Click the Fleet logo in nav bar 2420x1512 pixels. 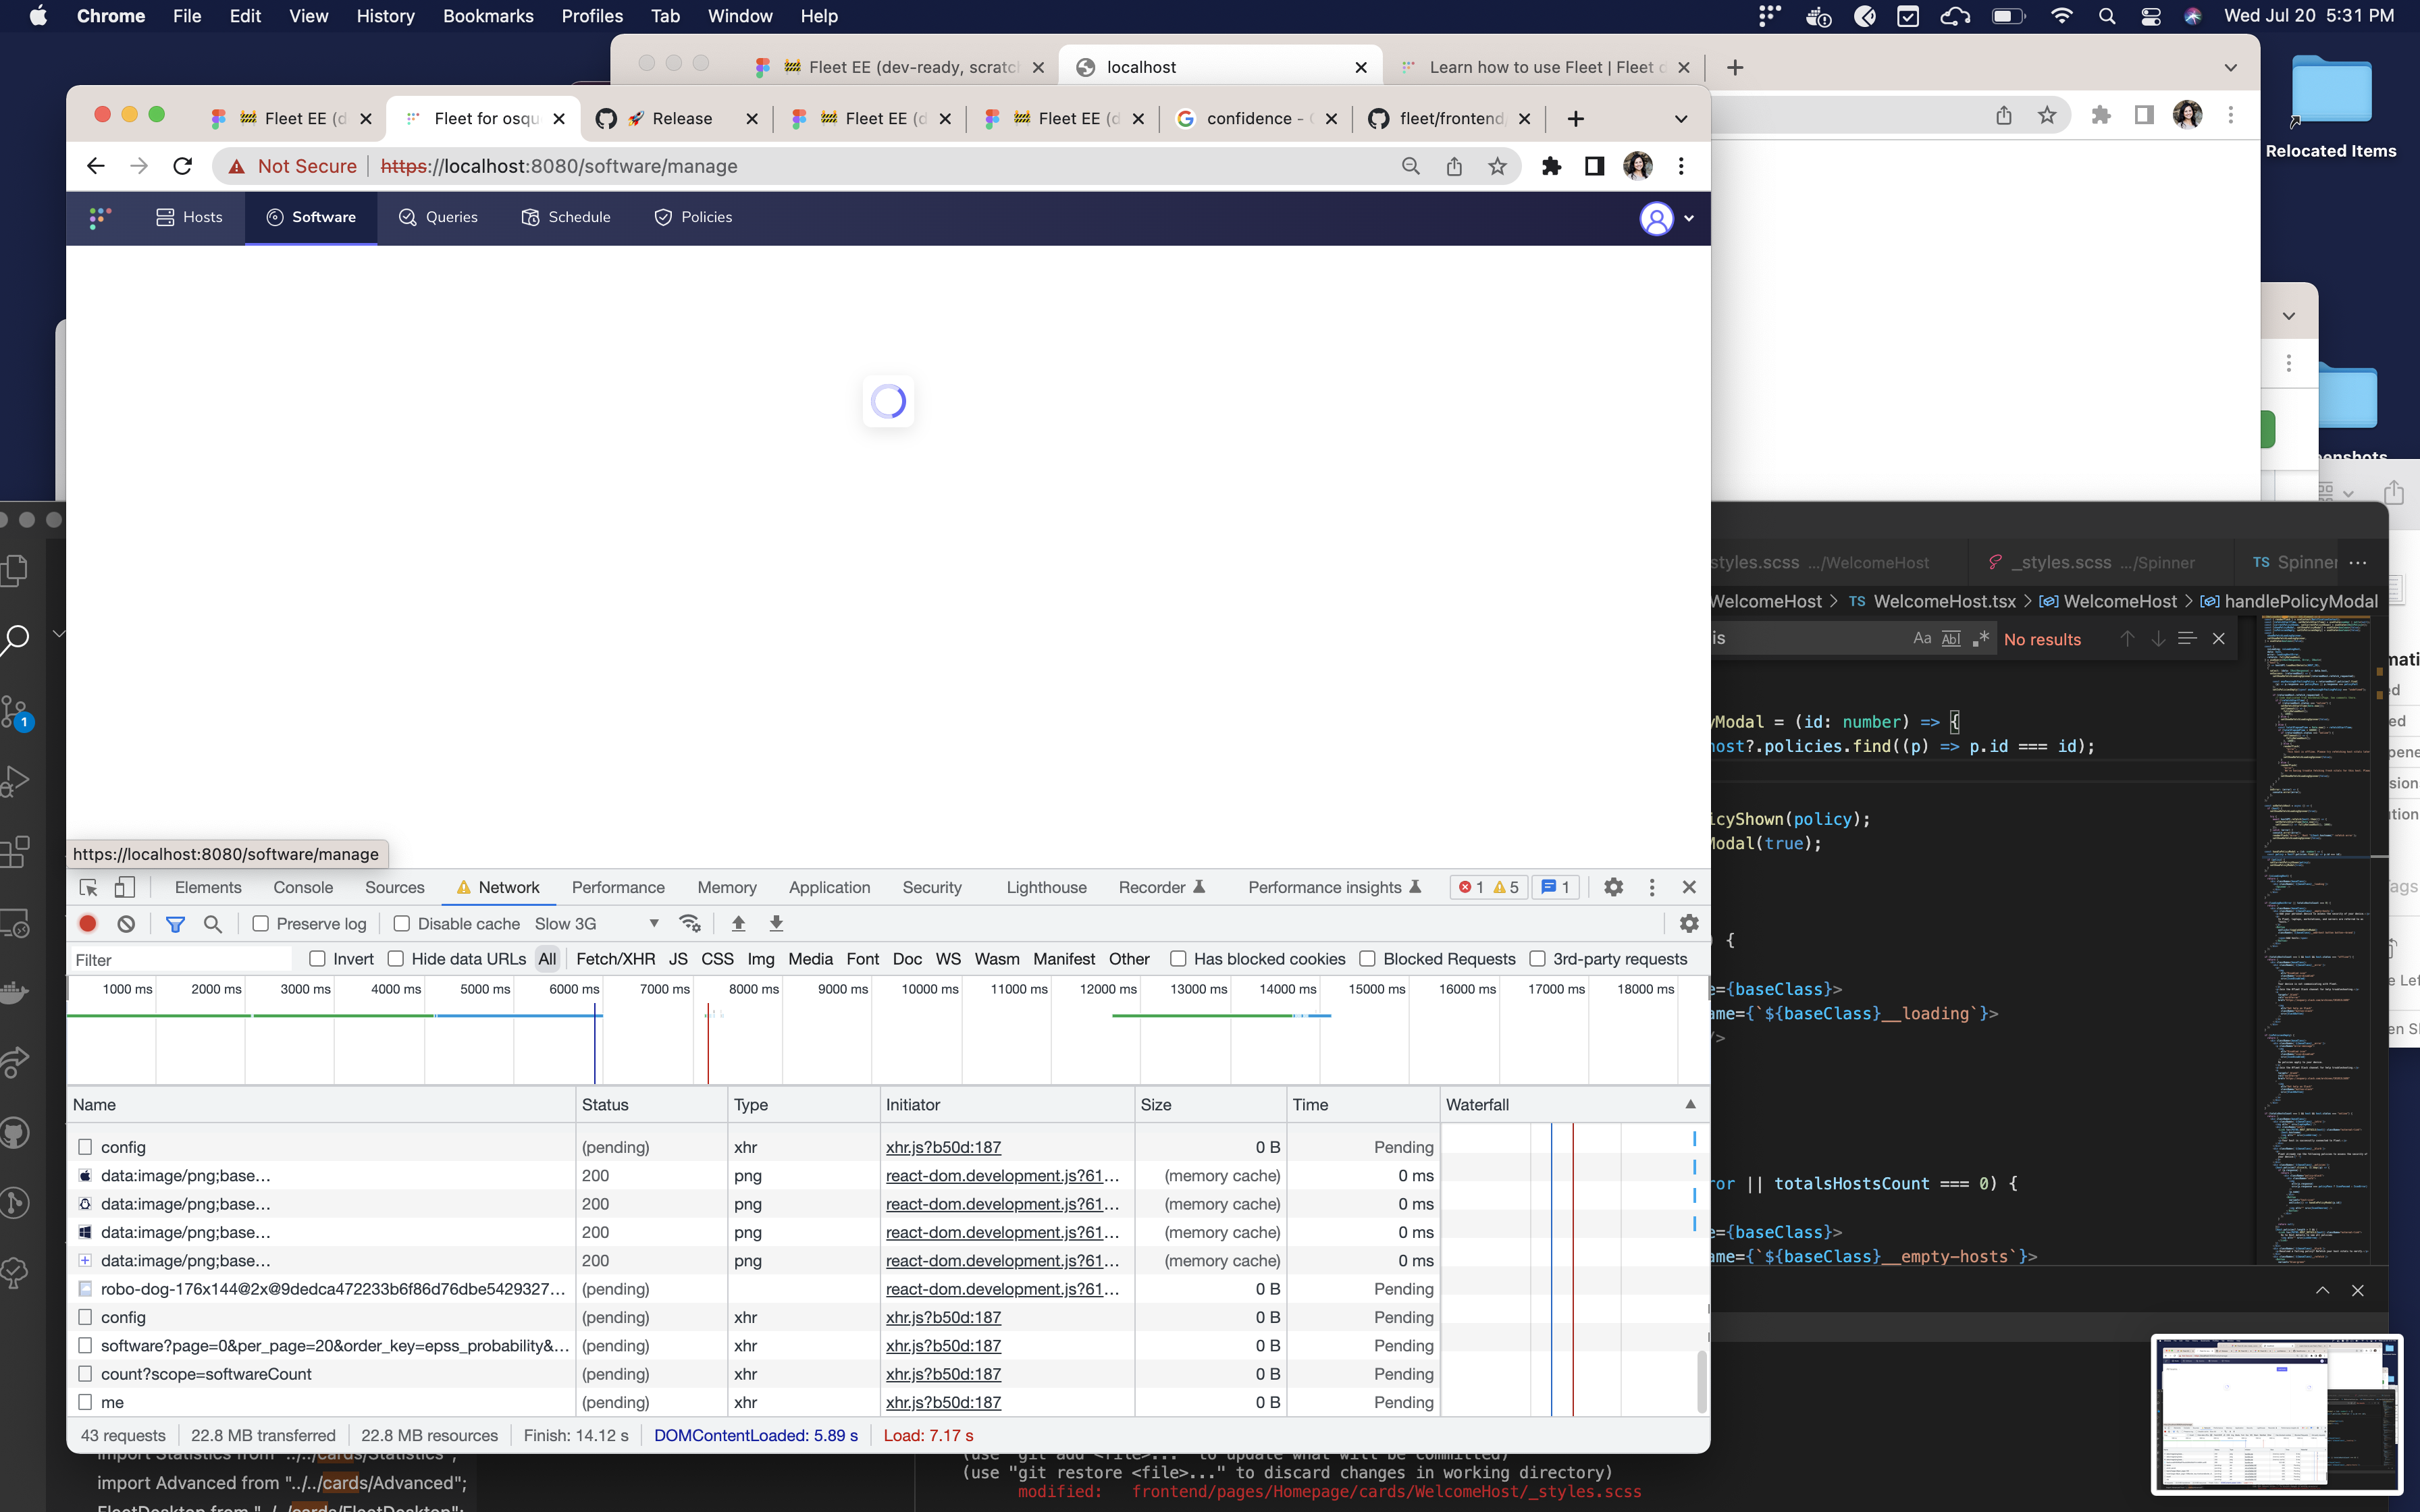(x=99, y=217)
